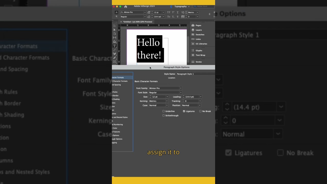Open control bar font style dropdown
This screenshot has width=327, height=184.
pos(145,17)
